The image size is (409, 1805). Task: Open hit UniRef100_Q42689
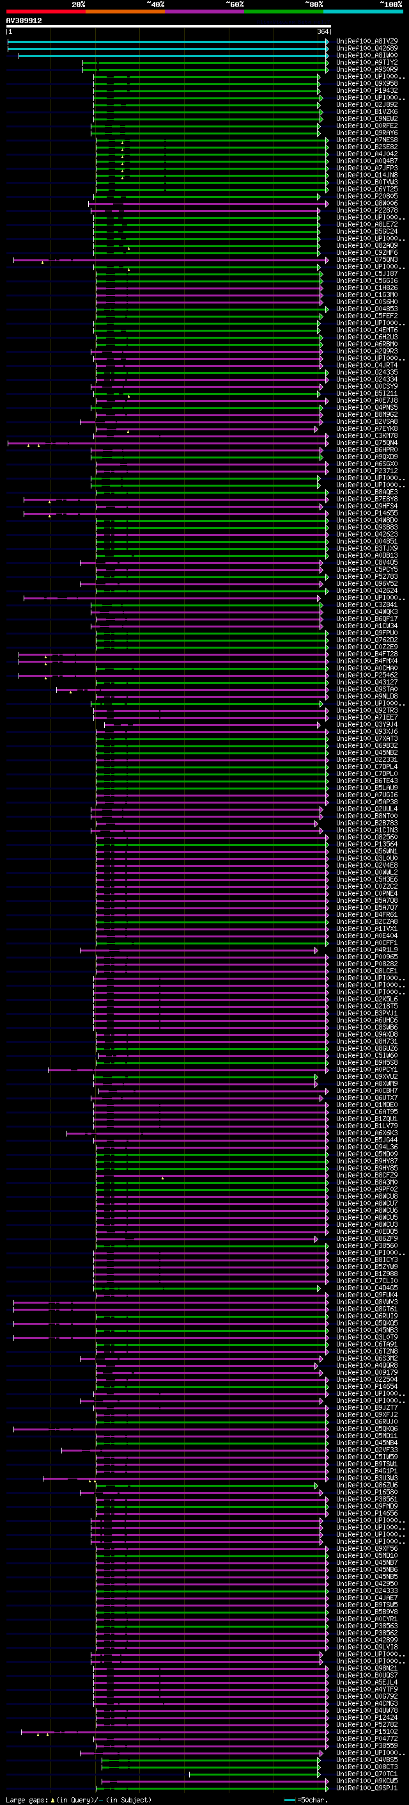tap(367, 49)
